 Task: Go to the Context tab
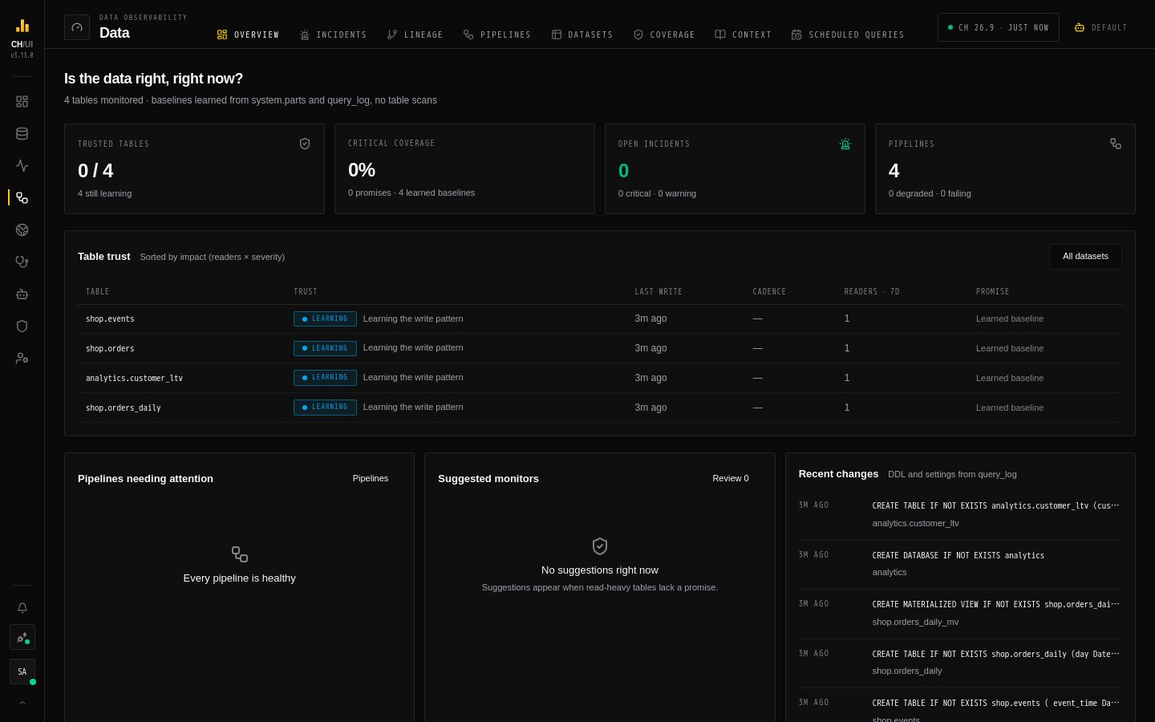tap(743, 34)
